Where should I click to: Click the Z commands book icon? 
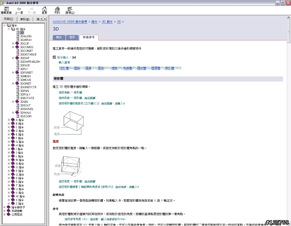pos(13,204)
